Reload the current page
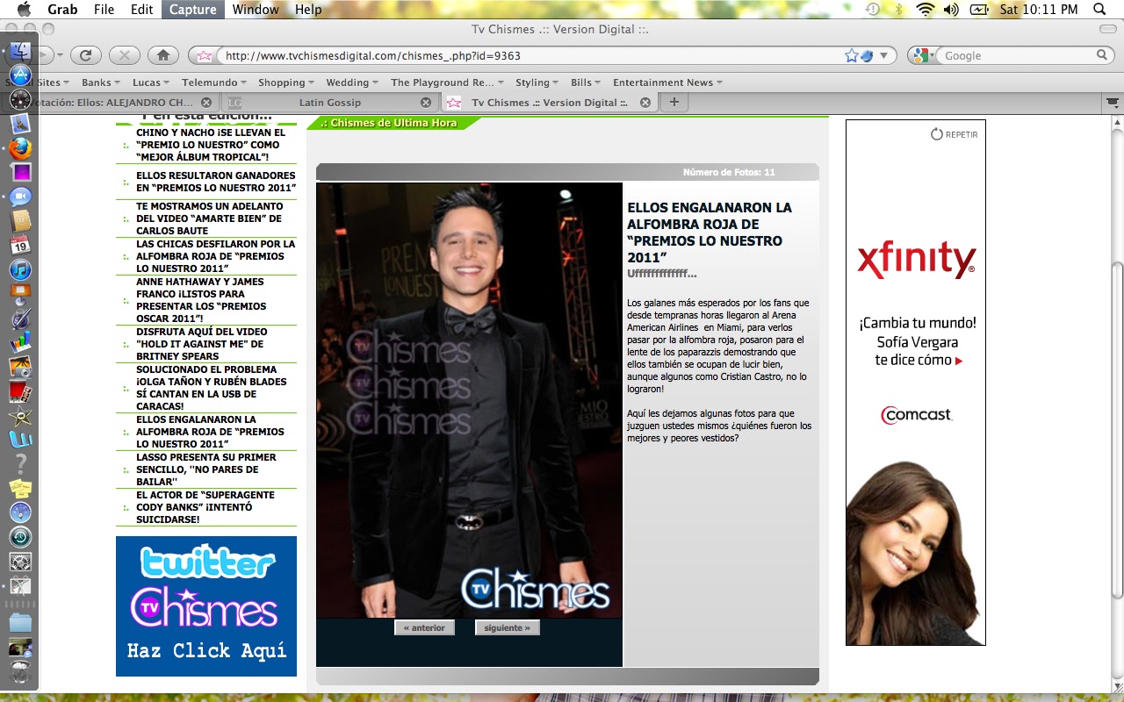 click(85, 55)
